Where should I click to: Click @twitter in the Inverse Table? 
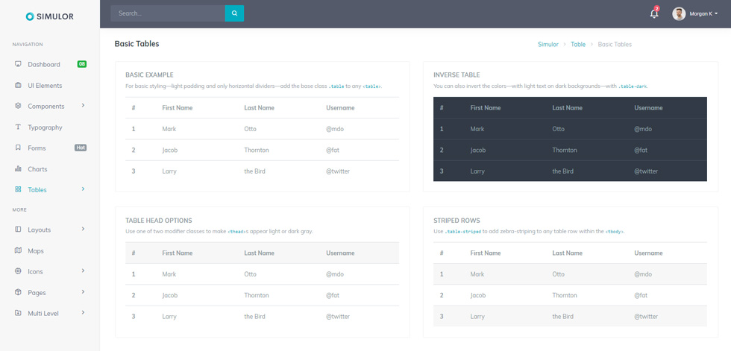coord(646,171)
